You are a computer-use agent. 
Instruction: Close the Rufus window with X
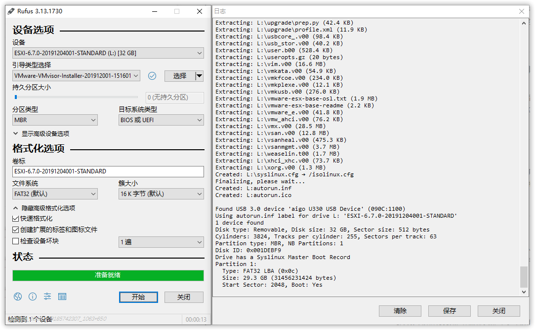coord(200,11)
